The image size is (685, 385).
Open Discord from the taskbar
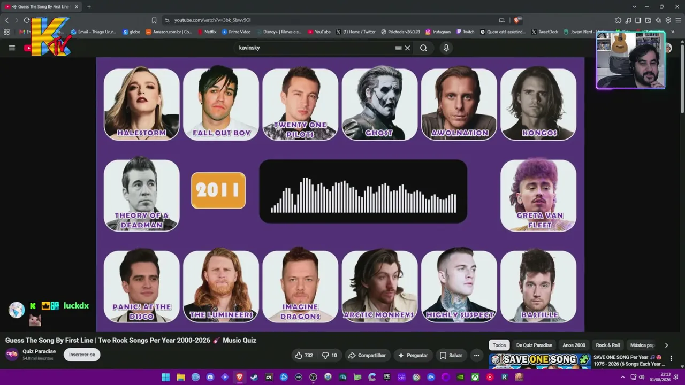pos(210,377)
